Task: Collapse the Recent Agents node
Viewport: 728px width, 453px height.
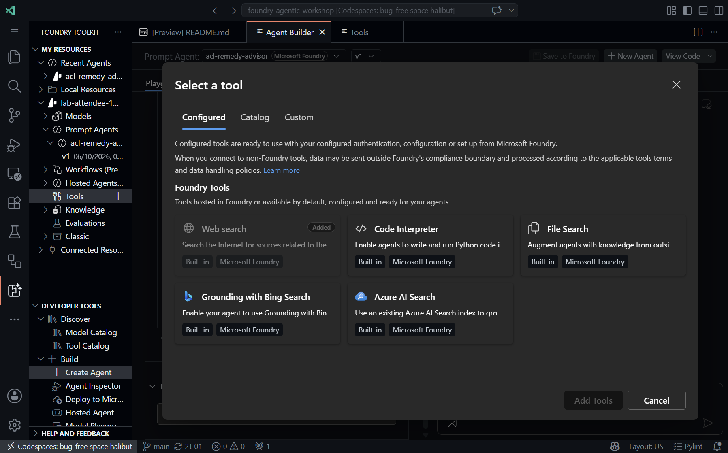Action: click(x=41, y=63)
